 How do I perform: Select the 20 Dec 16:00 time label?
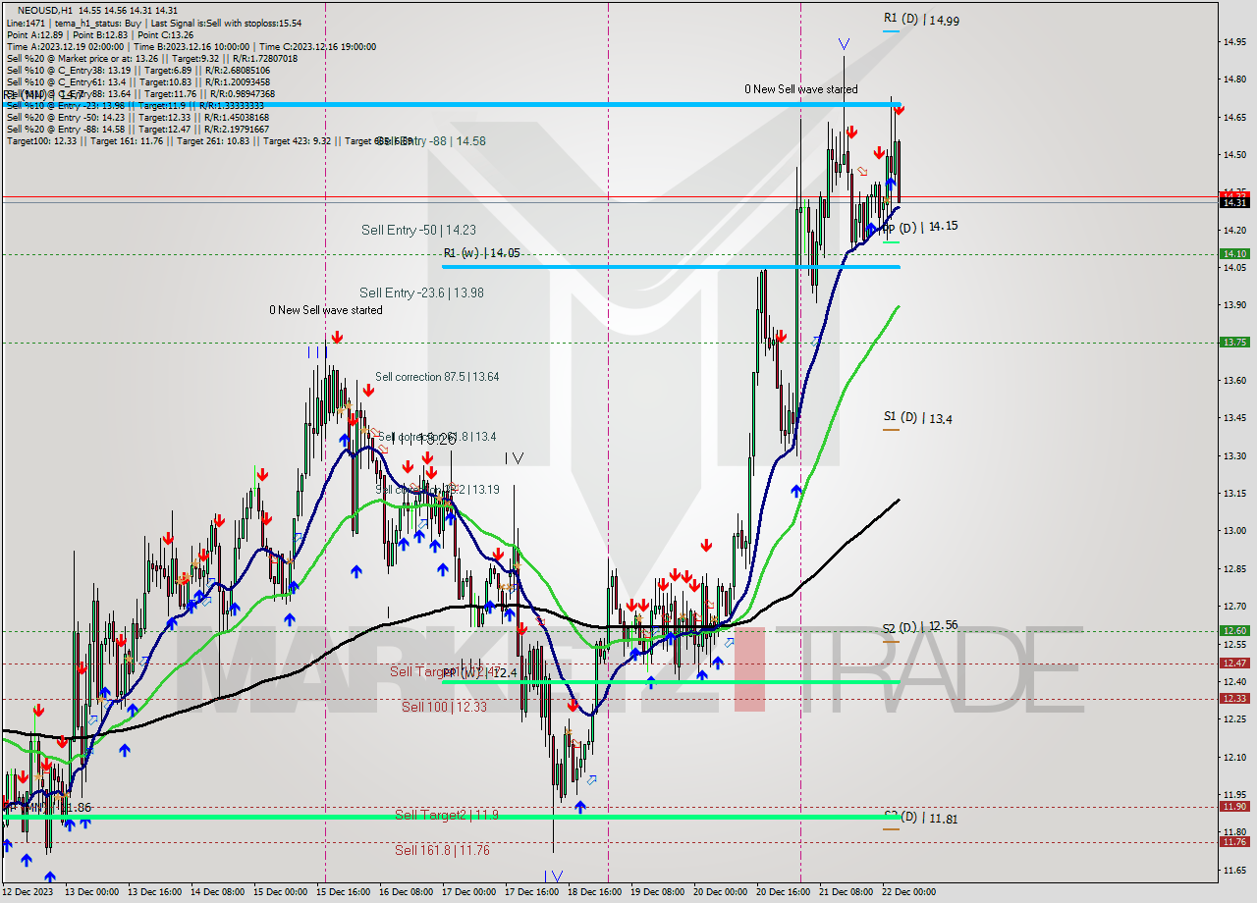pos(783,892)
